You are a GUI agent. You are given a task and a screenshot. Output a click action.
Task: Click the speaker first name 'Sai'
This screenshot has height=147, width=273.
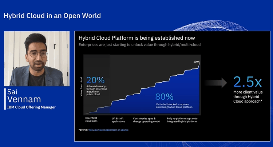12,92
